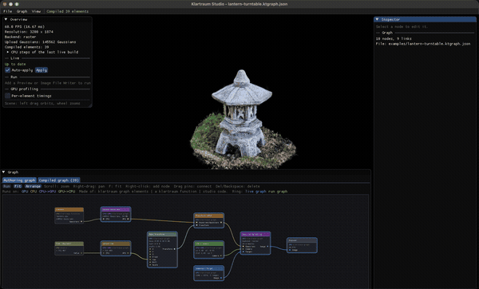This screenshot has height=289, width=479.
Task: Click the green 'Up to date' status
Action: tap(15, 64)
